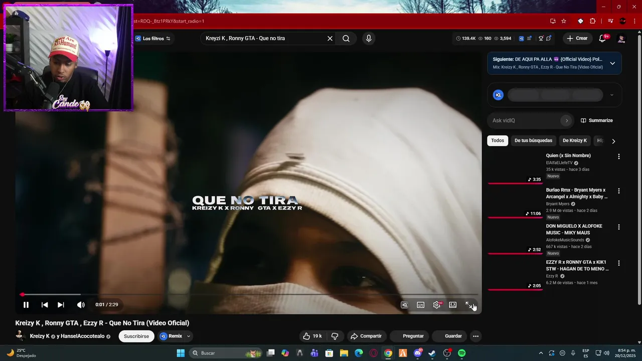The height and width of the screenshot is (361, 642).
Task: Open the notifications bell
Action: click(603, 39)
